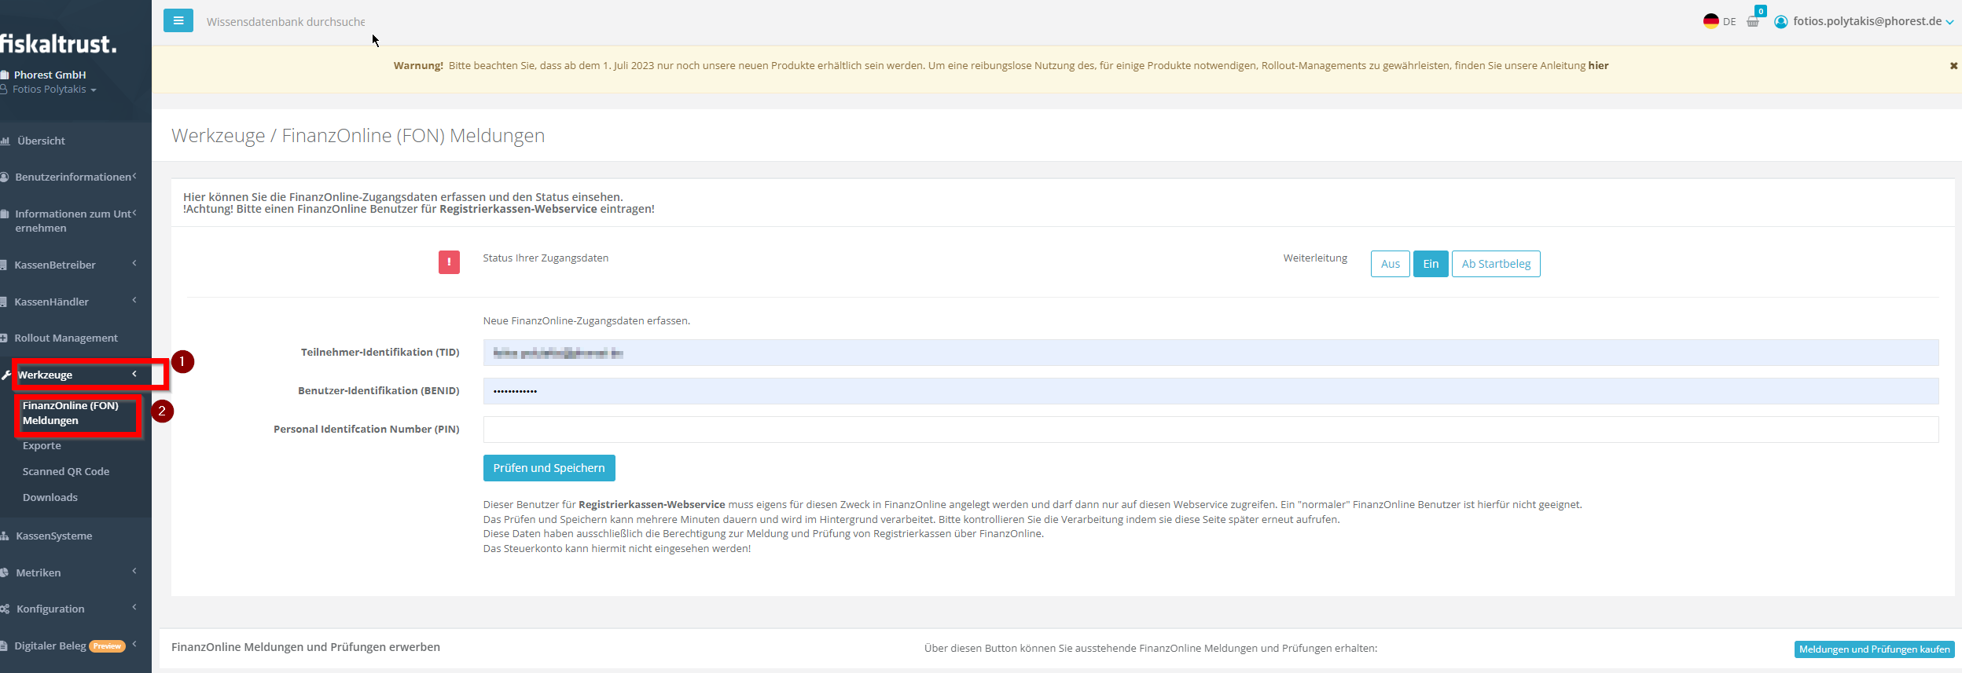
Task: Click 'FinanzOnline Meldungen und Prüfungen erwerben' heading
Action: coord(306,647)
